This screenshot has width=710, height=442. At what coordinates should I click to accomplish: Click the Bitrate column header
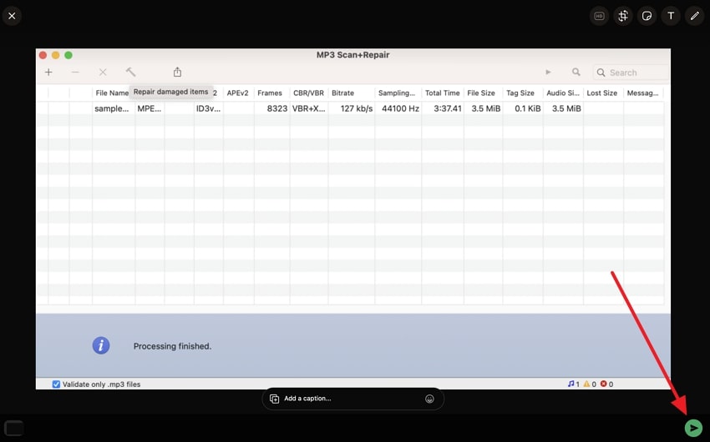pos(342,93)
